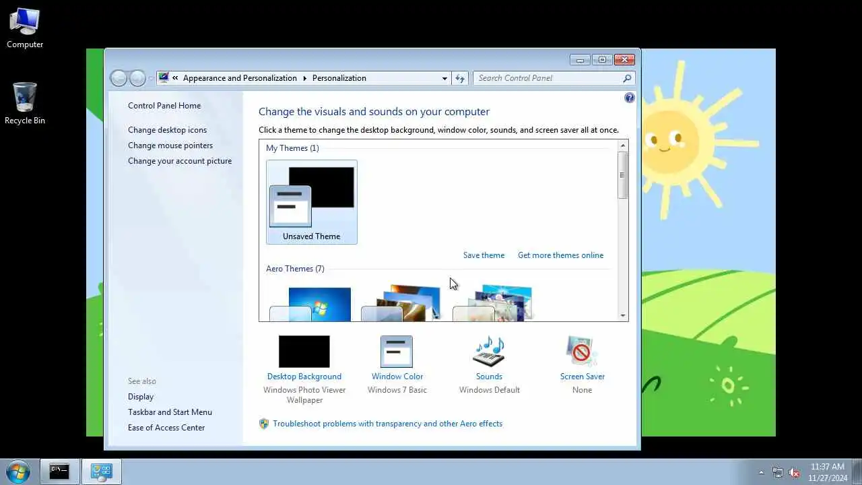862x485 pixels.
Task: Open the Start menu orb
Action: tap(18, 472)
